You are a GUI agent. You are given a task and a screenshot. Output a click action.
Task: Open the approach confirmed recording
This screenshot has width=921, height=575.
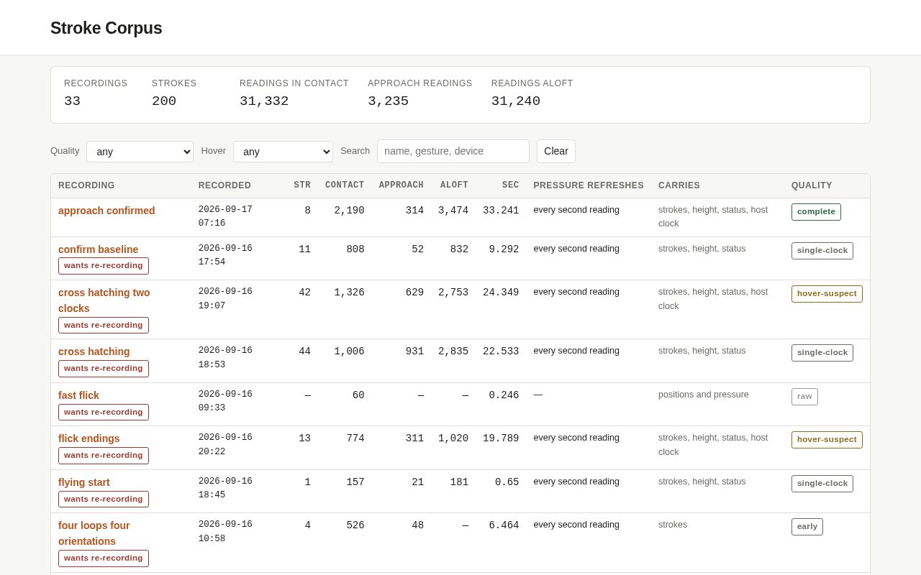[x=106, y=211]
